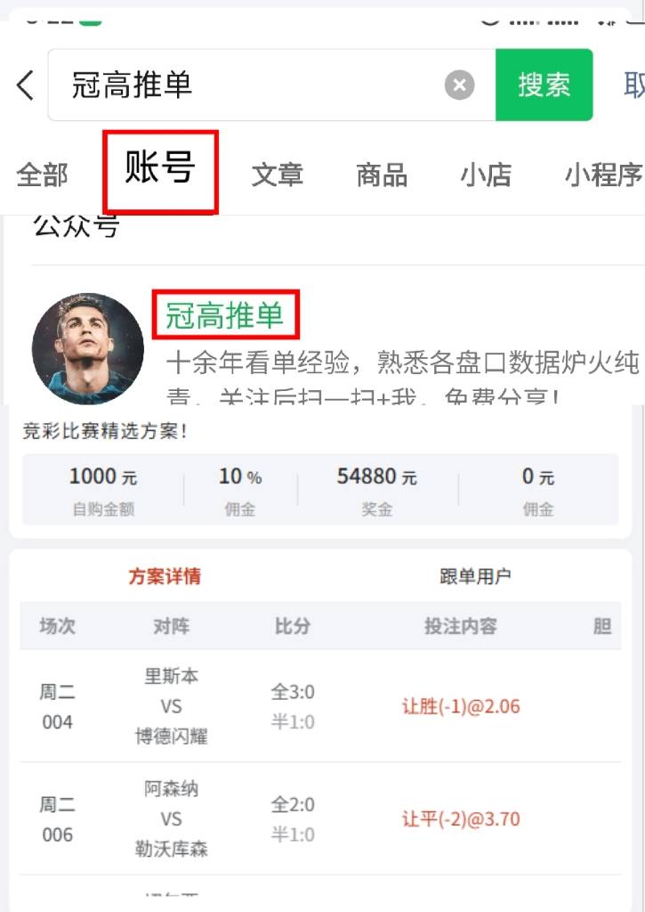Tap the back arrow icon
The height and width of the screenshot is (912, 645).
pyautogui.click(x=25, y=85)
